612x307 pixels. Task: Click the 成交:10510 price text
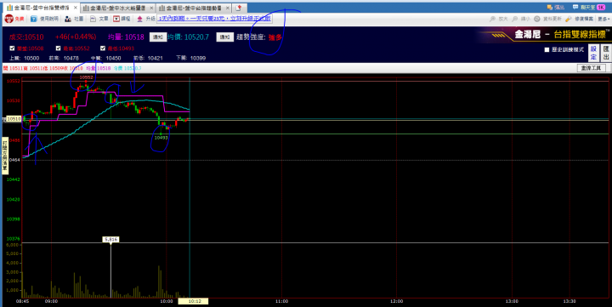coord(26,37)
